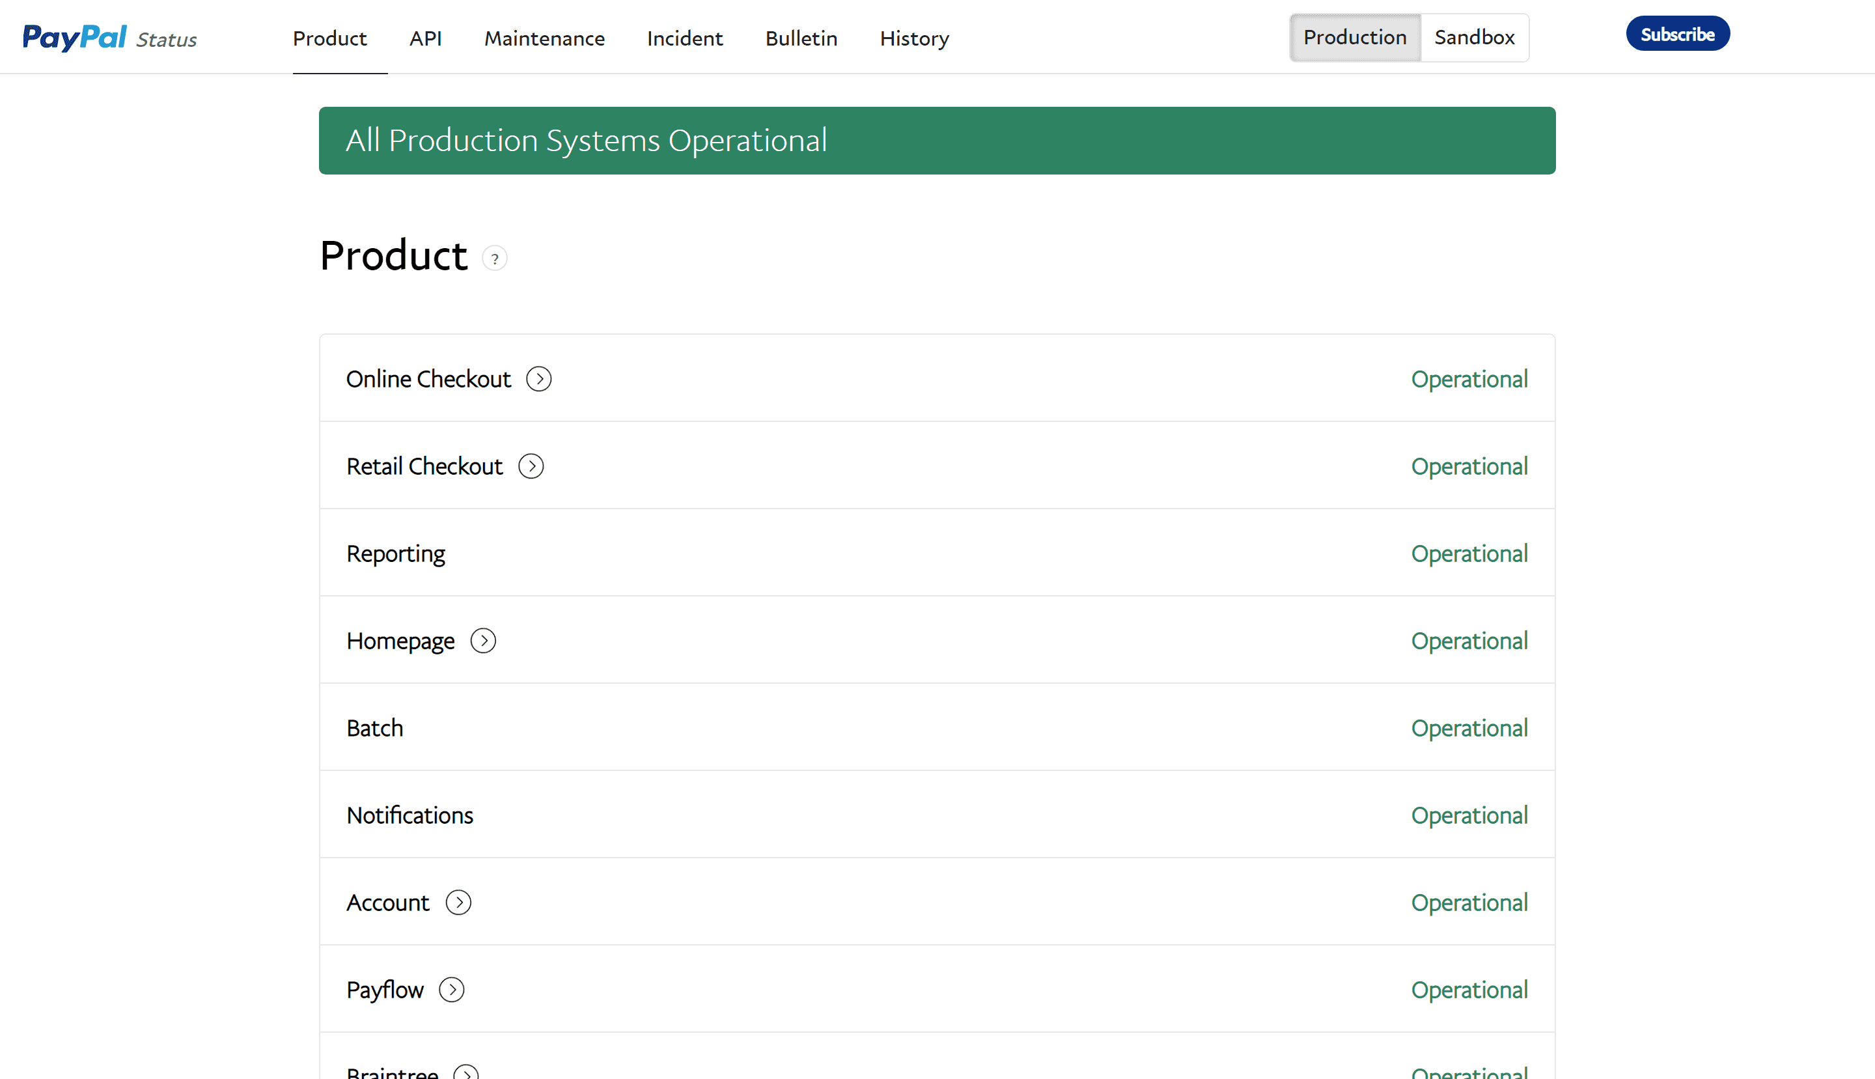The height and width of the screenshot is (1079, 1875).
Task: Open Account details via arrow icon
Action: pos(458,902)
